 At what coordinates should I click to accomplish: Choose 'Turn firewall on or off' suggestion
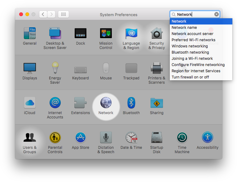[x=190, y=77]
